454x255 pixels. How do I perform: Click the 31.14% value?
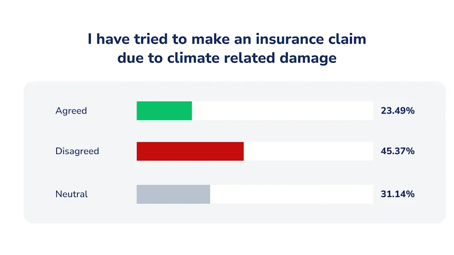tap(398, 194)
